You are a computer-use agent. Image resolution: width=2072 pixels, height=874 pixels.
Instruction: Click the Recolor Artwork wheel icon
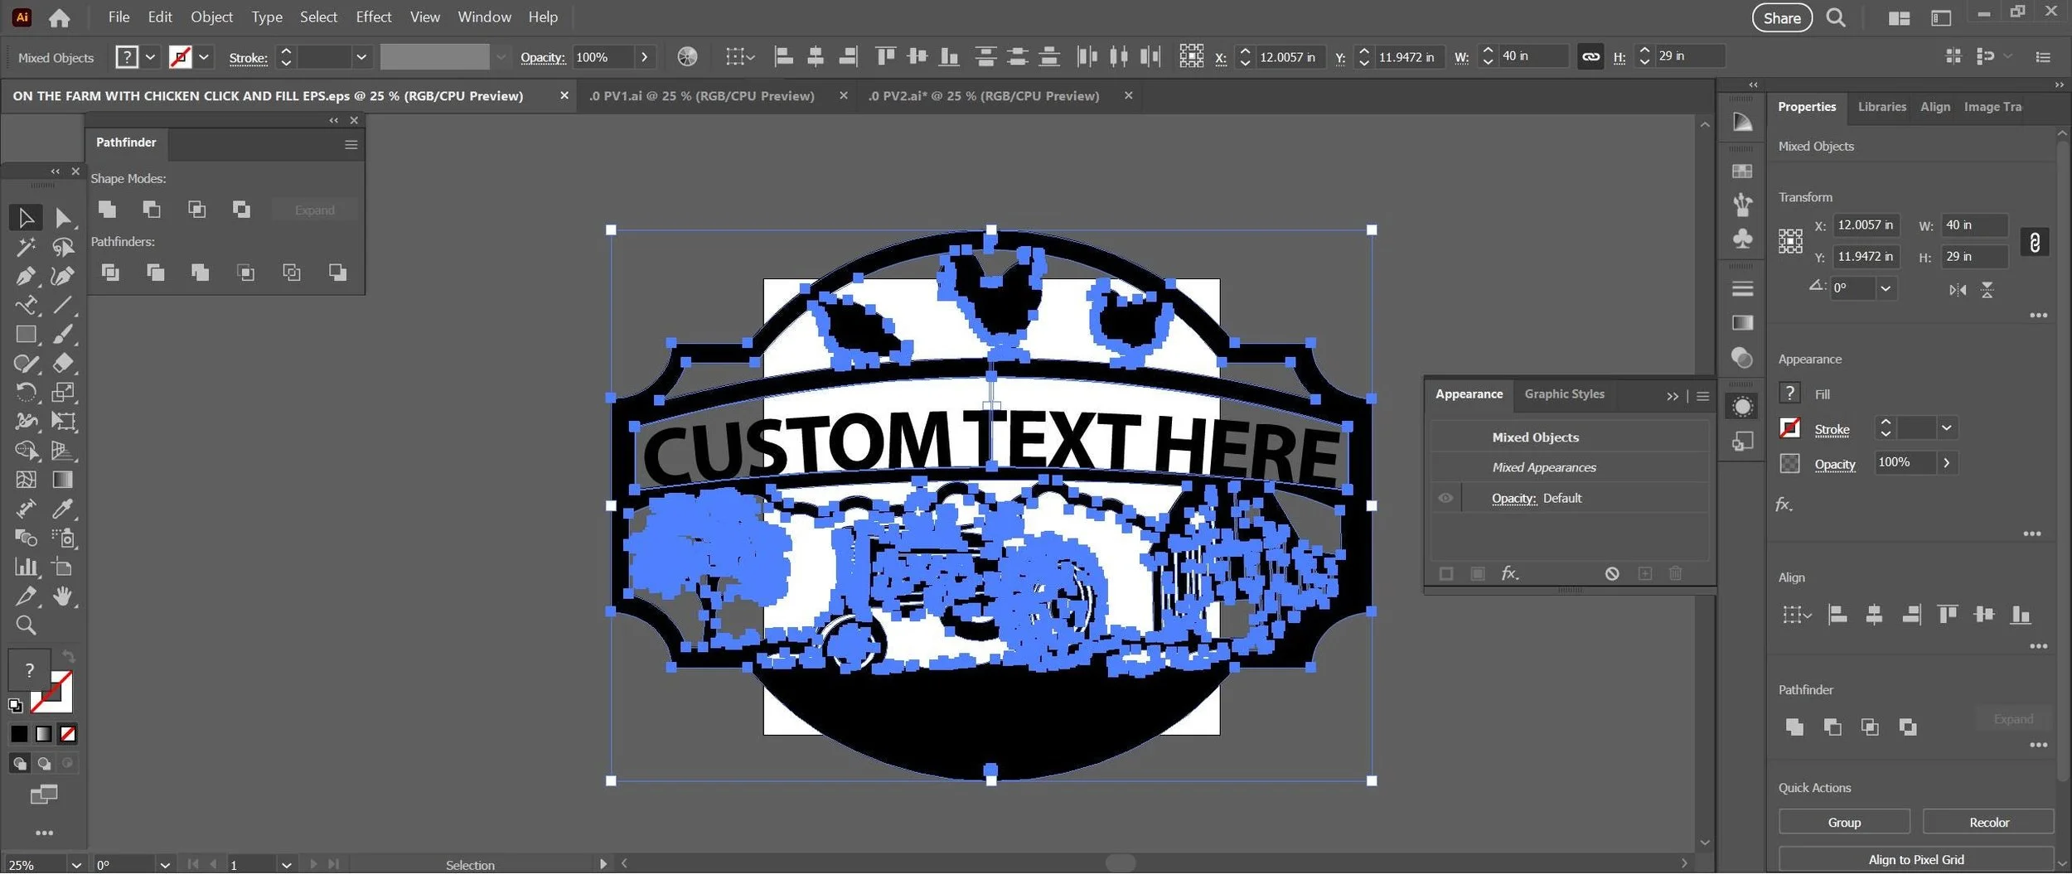point(687,57)
